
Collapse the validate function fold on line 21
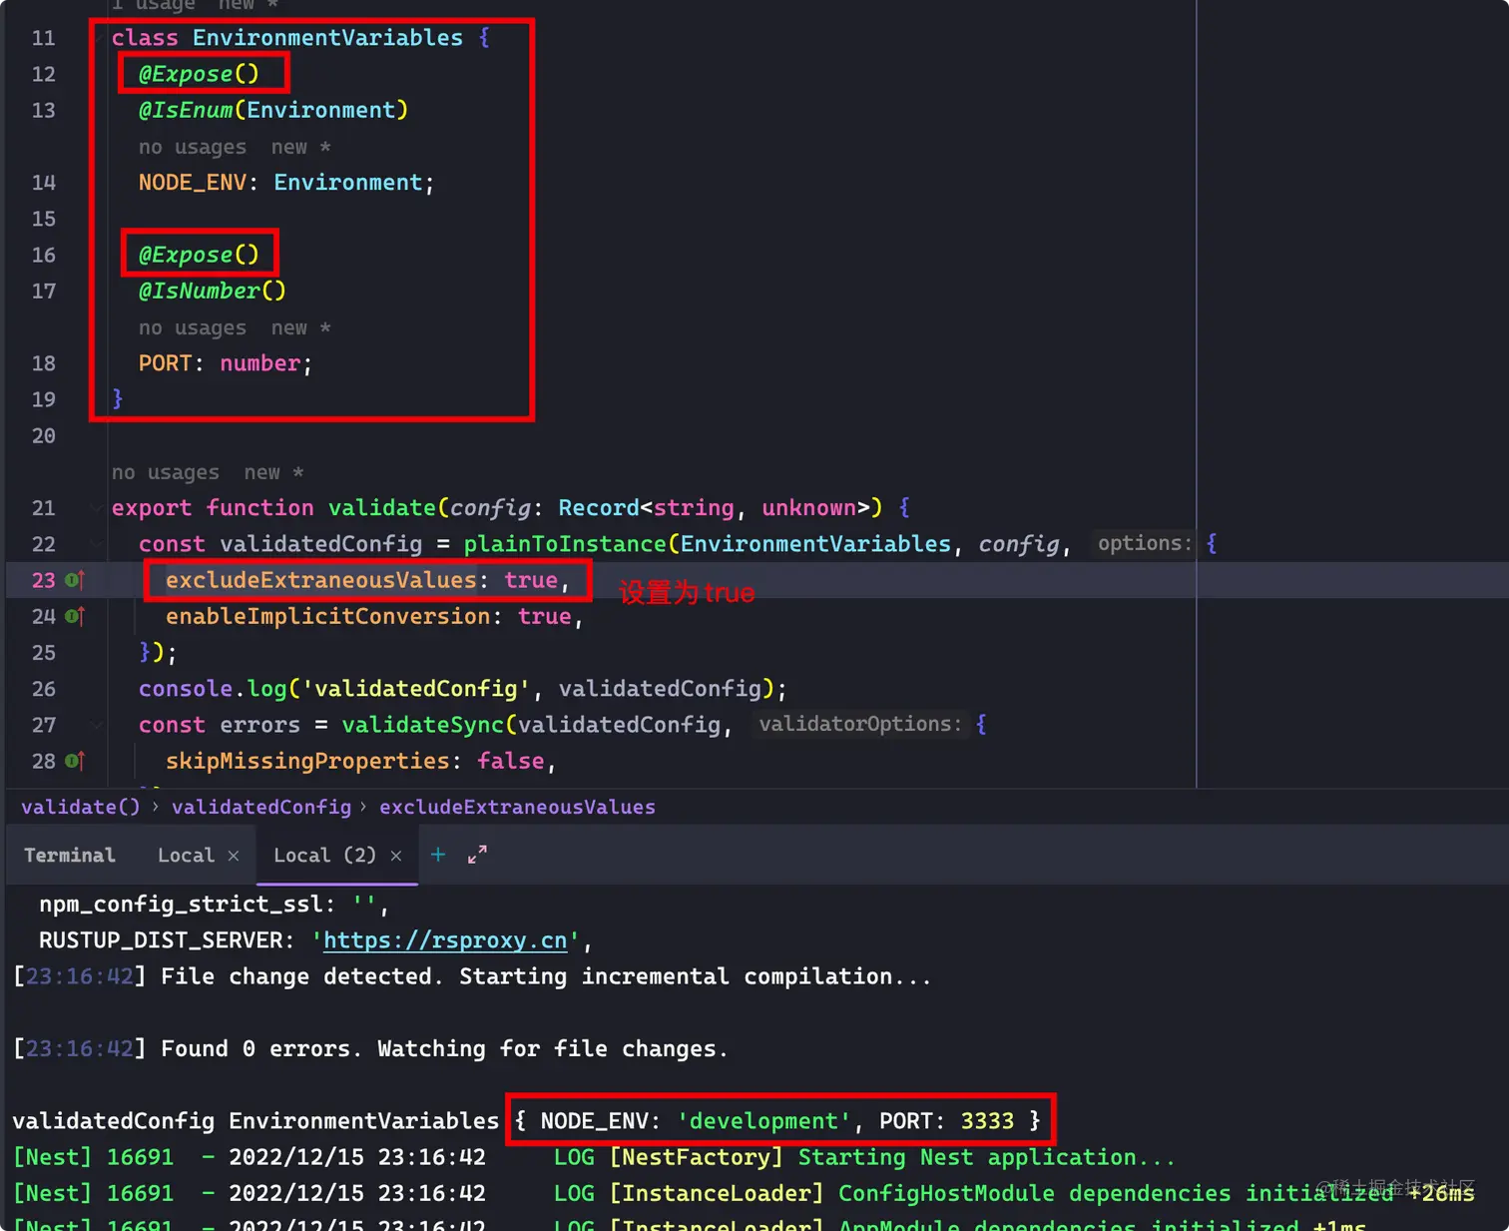(x=97, y=508)
